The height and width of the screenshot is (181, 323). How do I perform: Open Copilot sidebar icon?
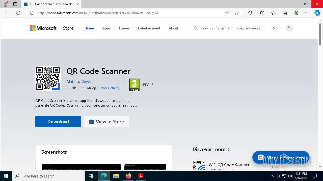pyautogui.click(x=317, y=13)
